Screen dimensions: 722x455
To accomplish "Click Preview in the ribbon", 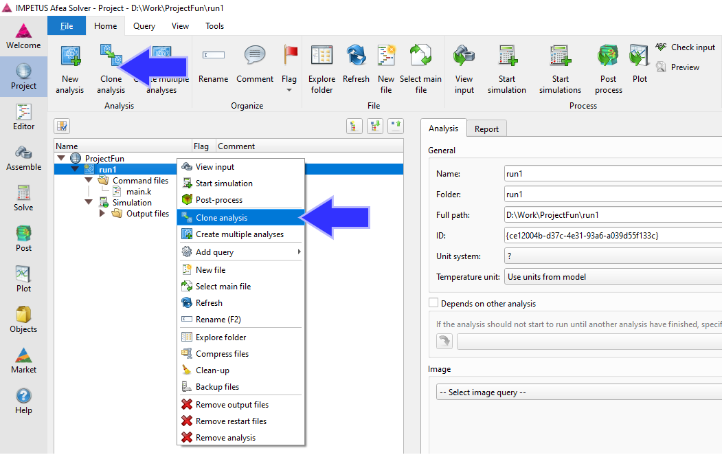I will [678, 67].
